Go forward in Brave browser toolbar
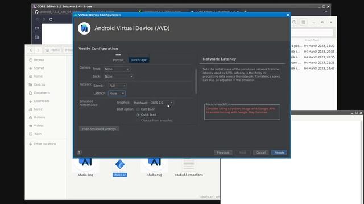Screen dimensions: 364x204 pos(44,19)
